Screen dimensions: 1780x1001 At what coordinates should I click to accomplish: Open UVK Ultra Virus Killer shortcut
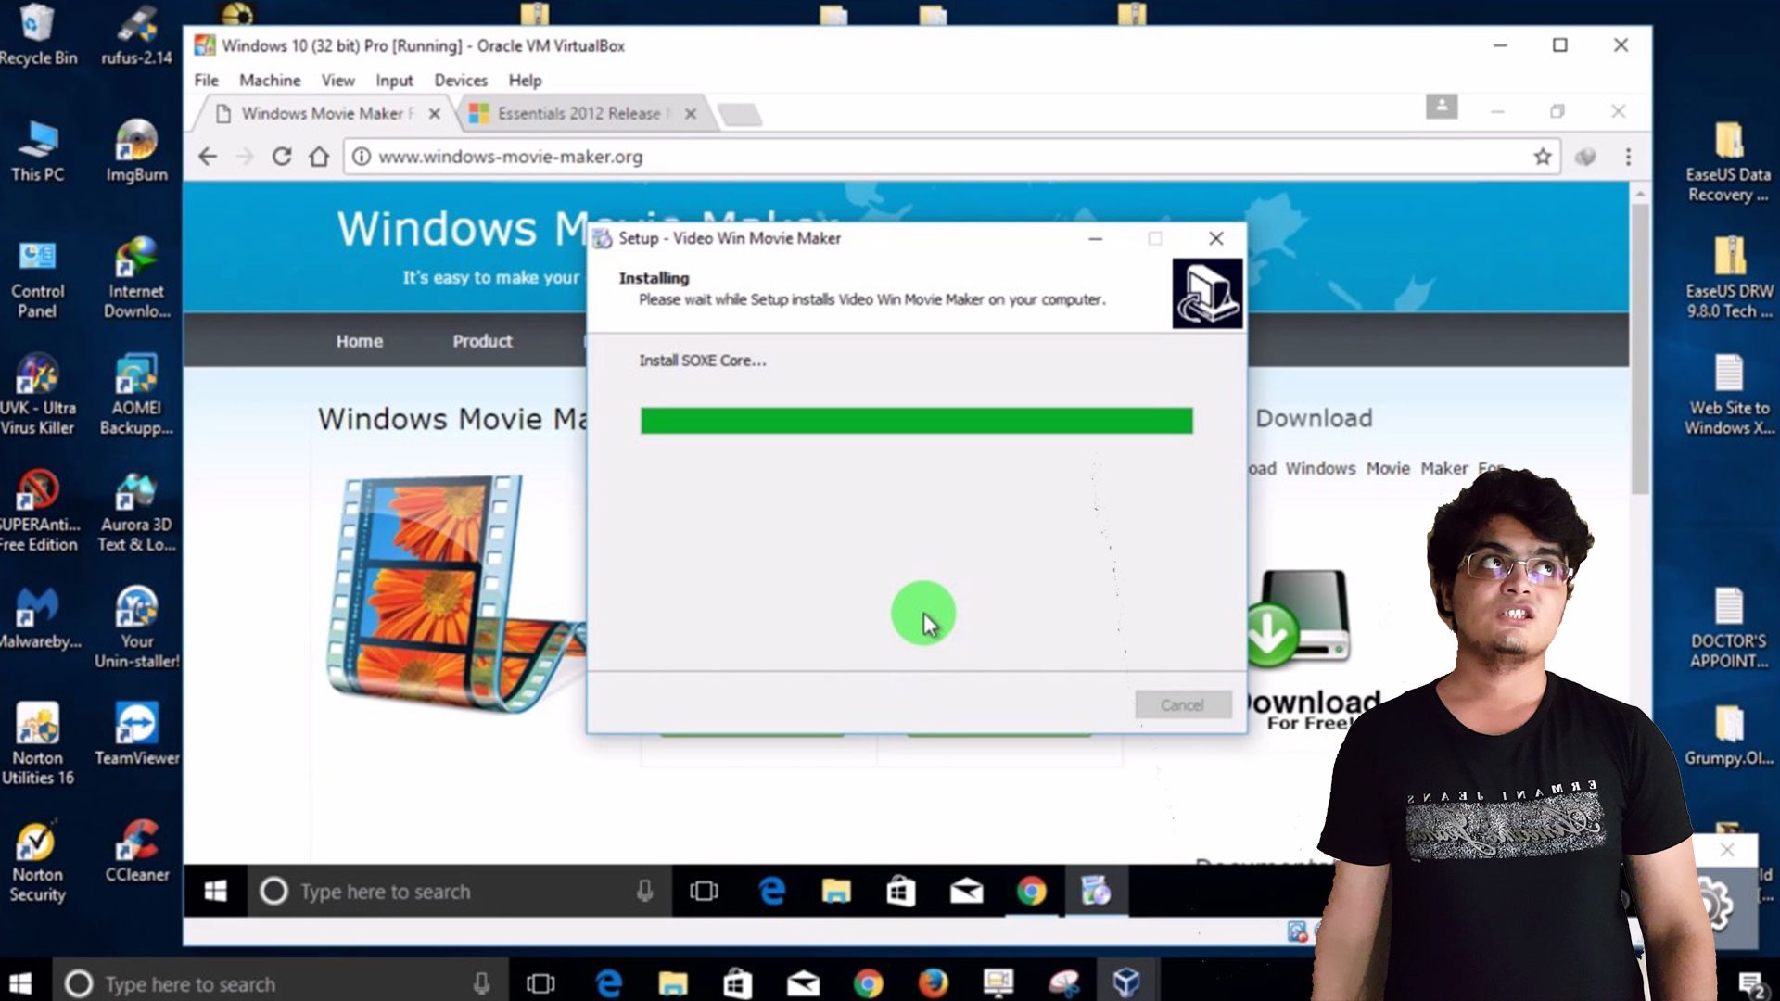coord(37,394)
